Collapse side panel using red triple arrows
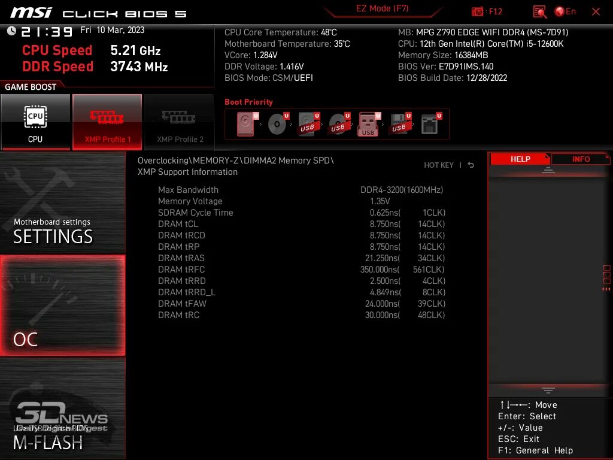613x460 pixels. (x=606, y=289)
